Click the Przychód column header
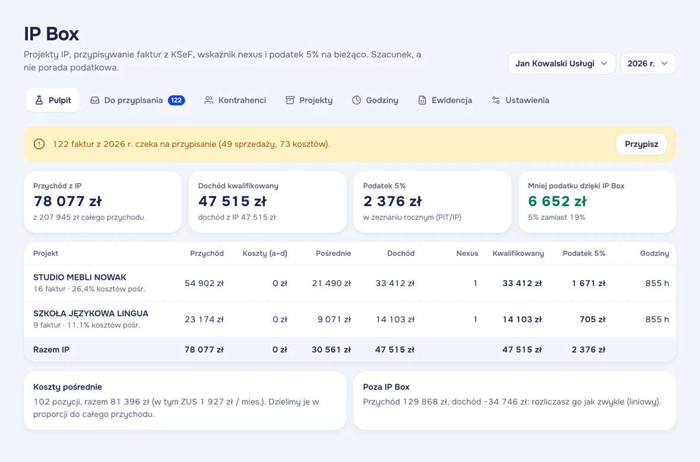 pos(206,254)
